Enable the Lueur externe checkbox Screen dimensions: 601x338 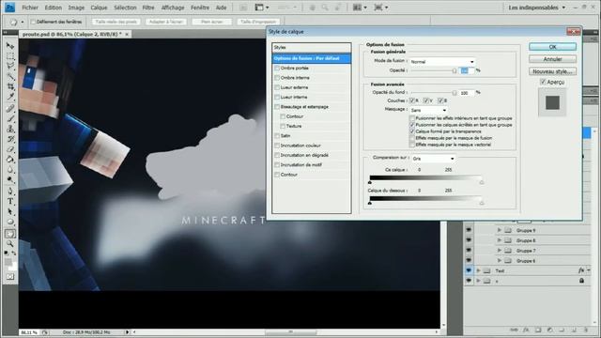point(277,87)
